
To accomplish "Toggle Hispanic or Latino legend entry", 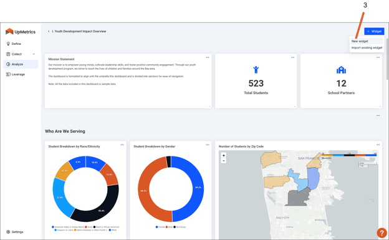I will (x=64, y=230).
